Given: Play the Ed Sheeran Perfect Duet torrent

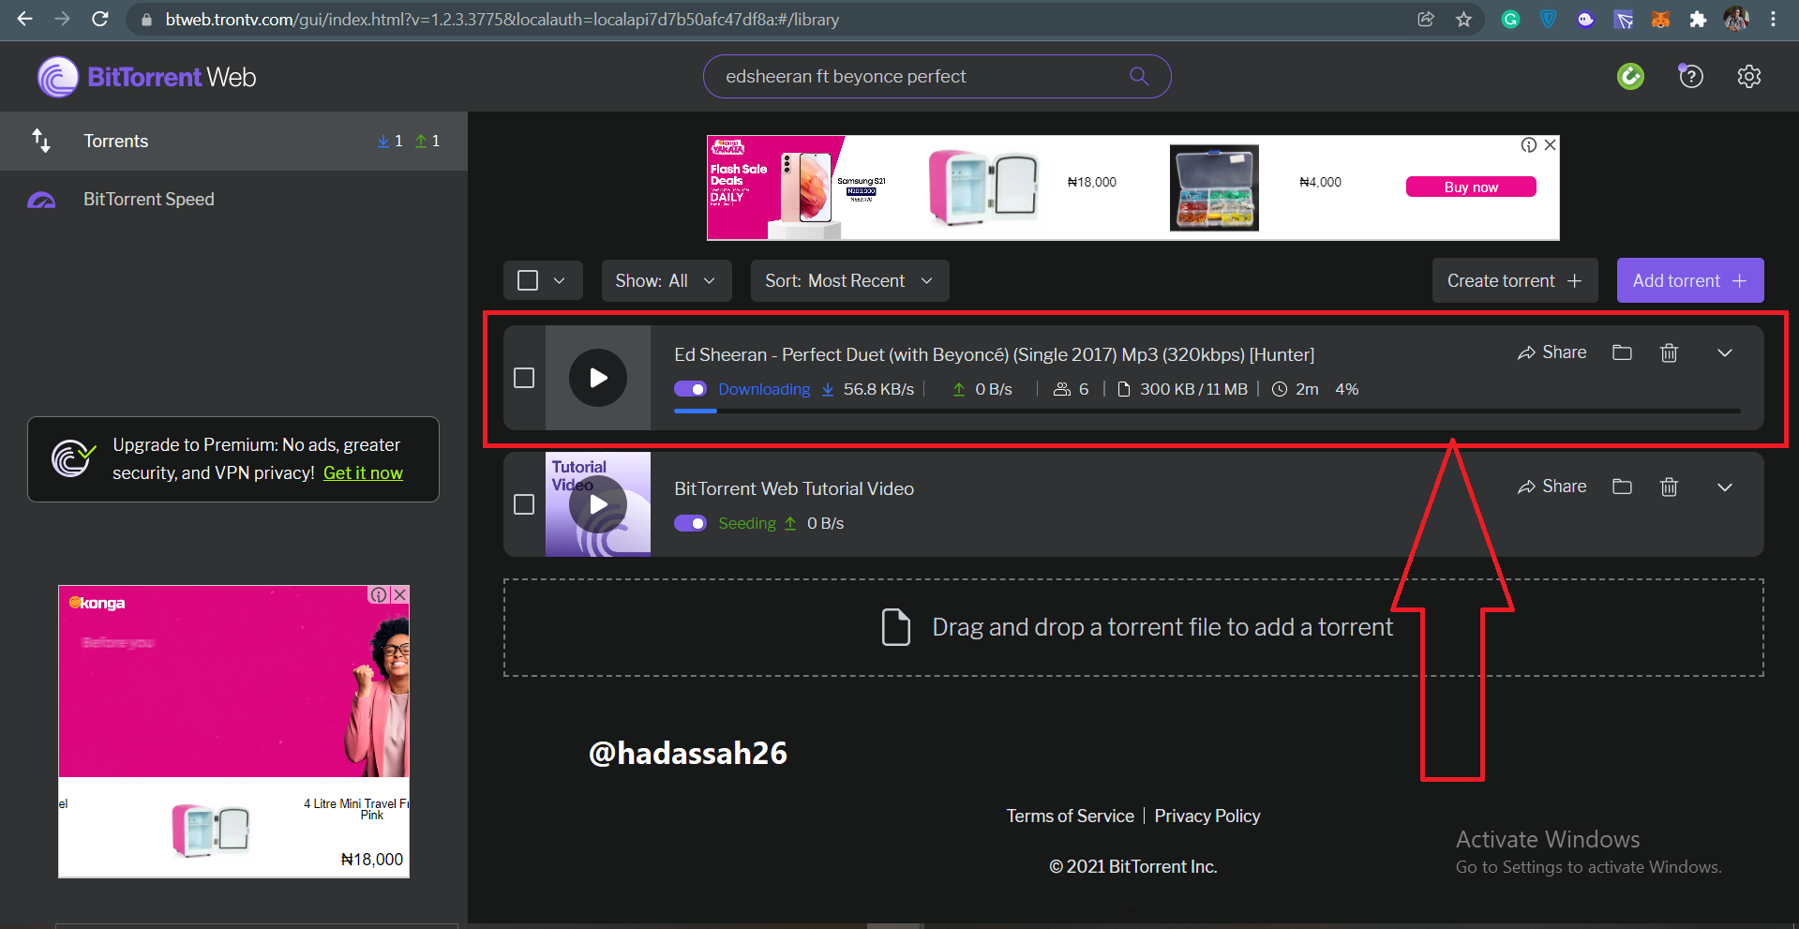Looking at the screenshot, I should pos(598,378).
